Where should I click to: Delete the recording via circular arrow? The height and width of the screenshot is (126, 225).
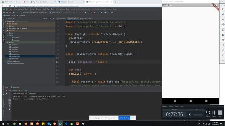click(208, 113)
